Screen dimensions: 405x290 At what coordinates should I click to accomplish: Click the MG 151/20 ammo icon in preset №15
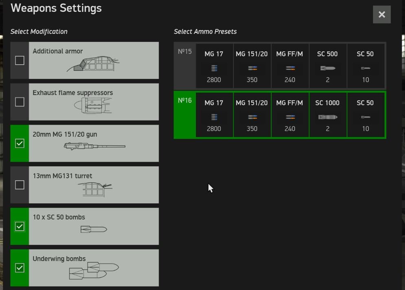click(252, 68)
